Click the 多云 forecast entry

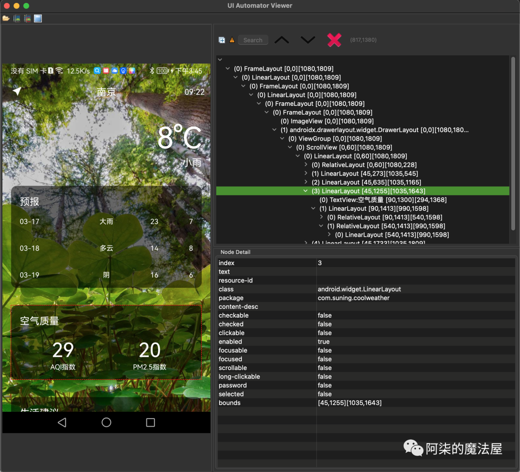(x=106, y=248)
